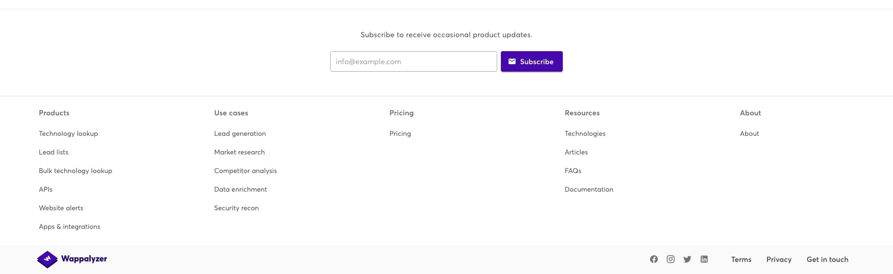This screenshot has width=893, height=274.
Task: Click the Subscribe button
Action: [532, 61]
